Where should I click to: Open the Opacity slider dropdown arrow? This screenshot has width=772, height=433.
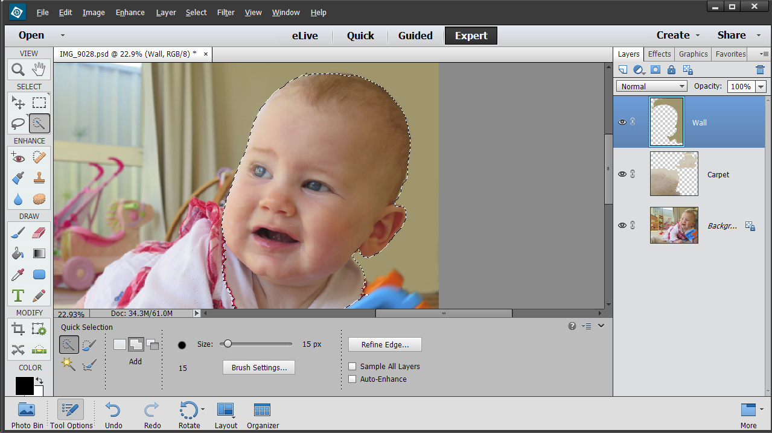coord(761,87)
